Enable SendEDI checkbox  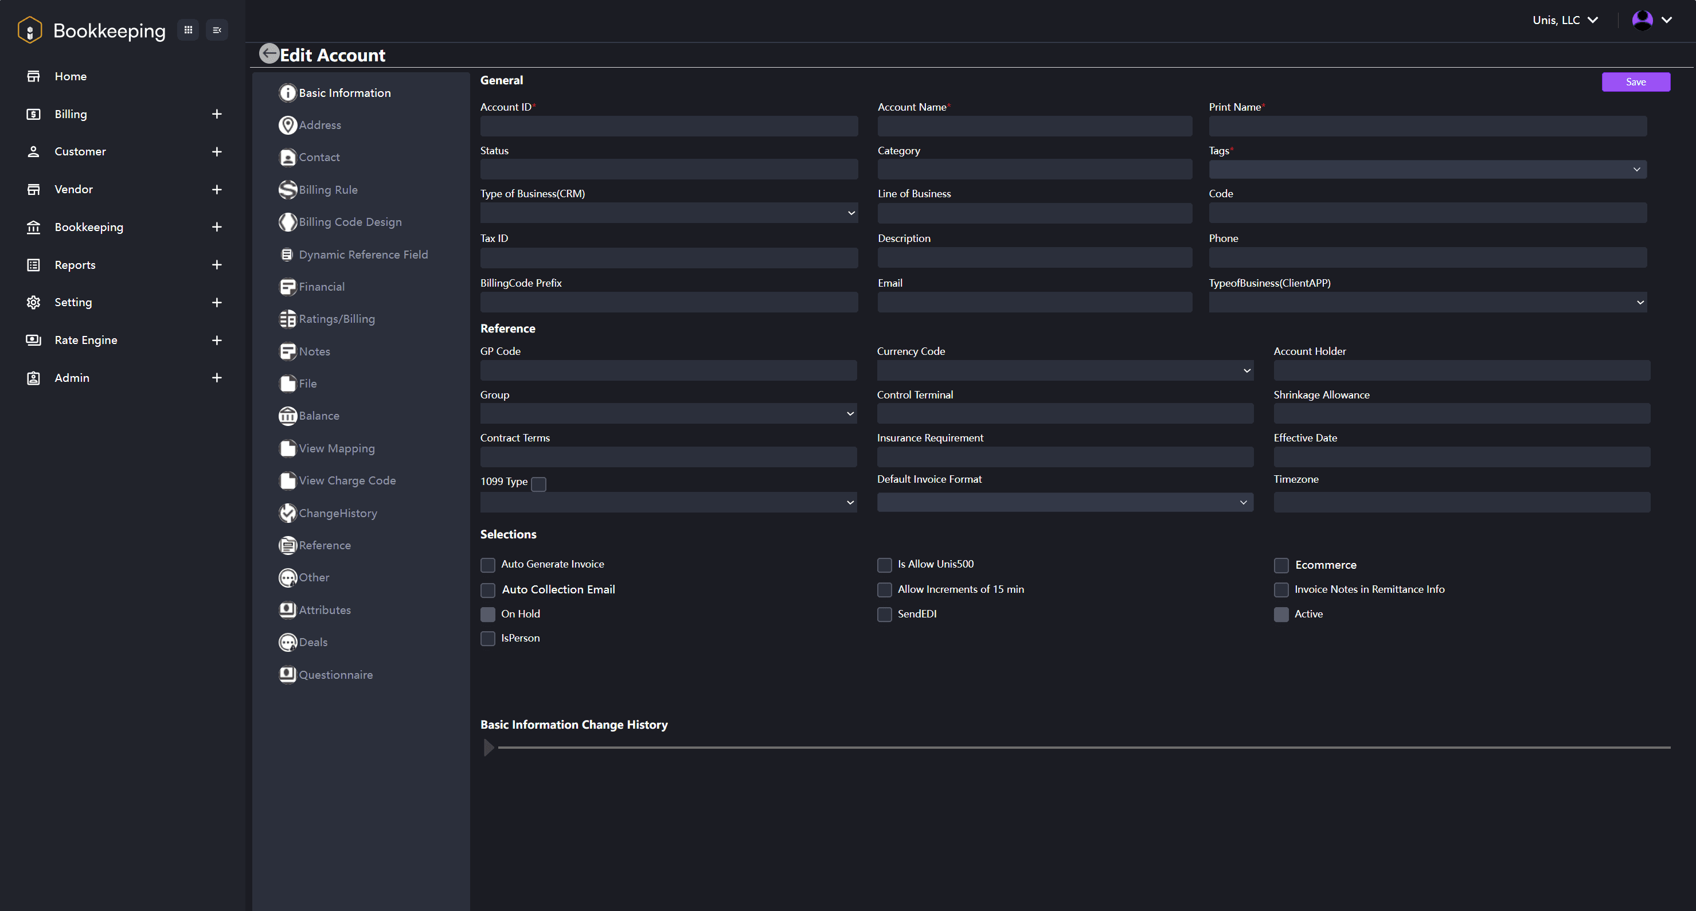point(884,613)
